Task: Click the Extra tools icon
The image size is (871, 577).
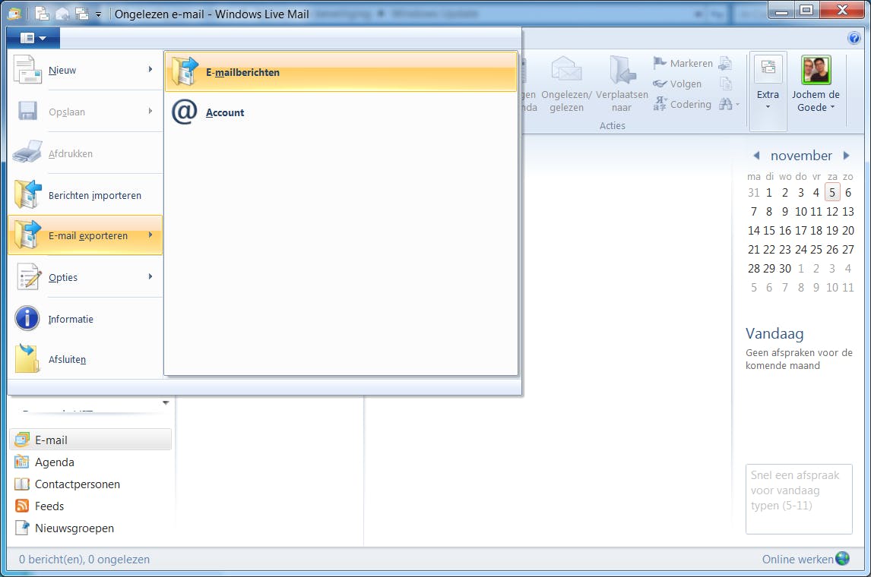Action: (768, 68)
